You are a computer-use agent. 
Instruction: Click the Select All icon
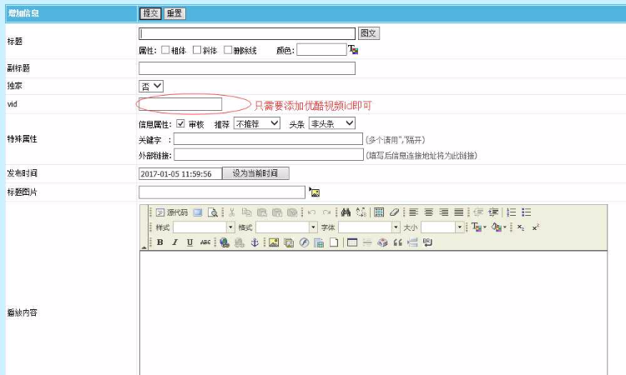(x=379, y=212)
